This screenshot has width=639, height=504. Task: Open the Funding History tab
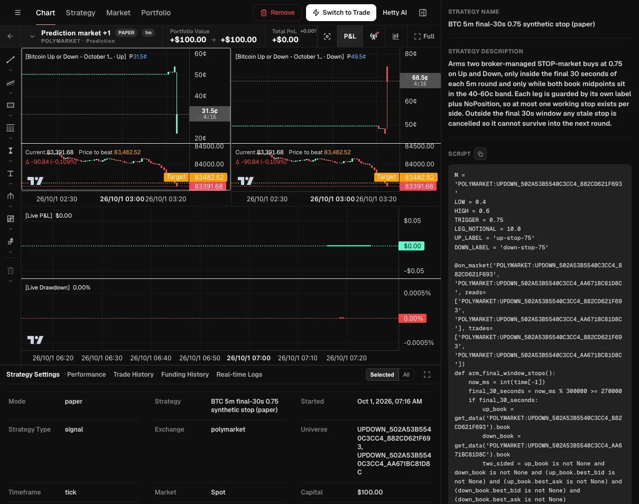185,375
